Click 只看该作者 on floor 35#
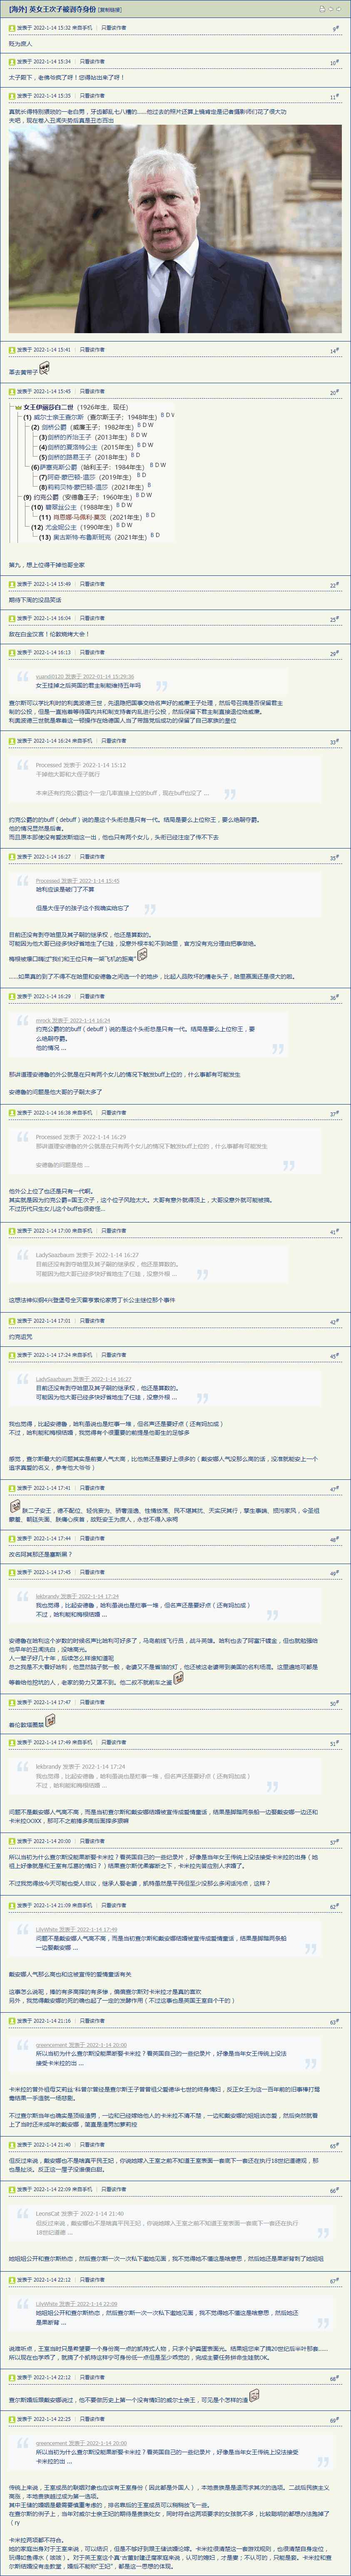The width and height of the screenshot is (351, 2576). [x=92, y=857]
